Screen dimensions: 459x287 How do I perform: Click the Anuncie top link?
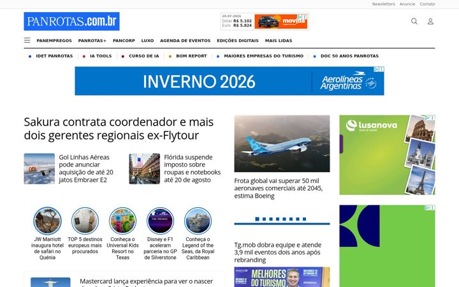[x=407, y=4]
